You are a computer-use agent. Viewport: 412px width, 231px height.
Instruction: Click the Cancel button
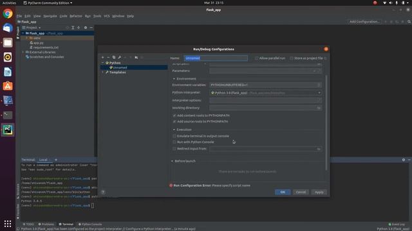point(301,192)
